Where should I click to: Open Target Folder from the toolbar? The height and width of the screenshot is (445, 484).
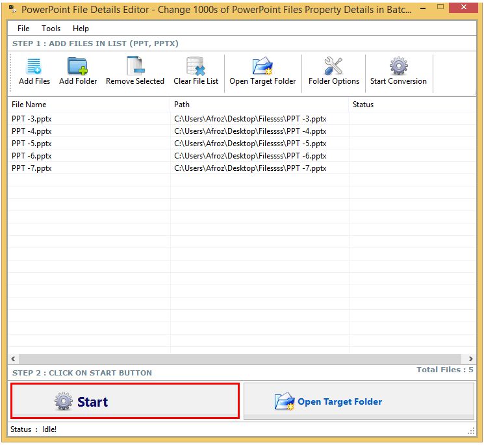[262, 67]
